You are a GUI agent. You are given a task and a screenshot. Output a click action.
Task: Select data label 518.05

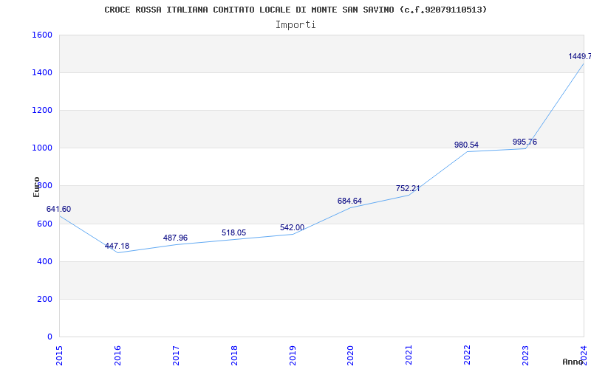click(233, 232)
